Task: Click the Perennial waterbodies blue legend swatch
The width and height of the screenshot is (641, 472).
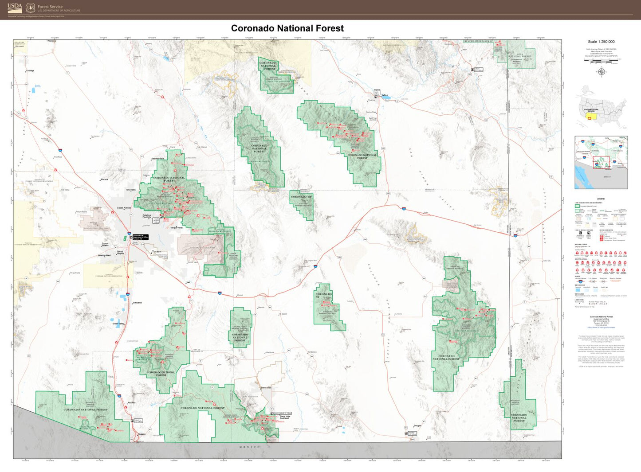Action: [x=578, y=290]
